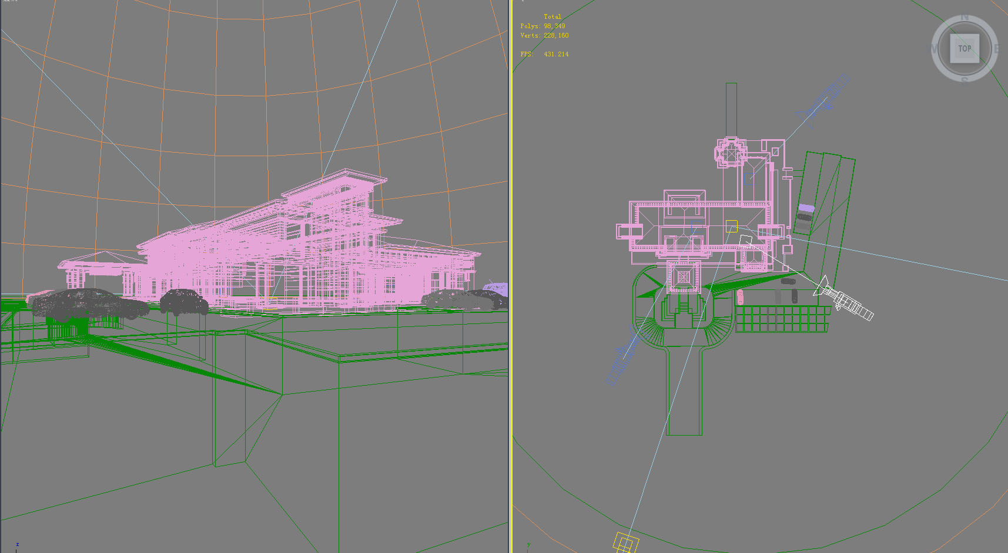Click the TOP face of the ViewCube
The image size is (1008, 553).
965,49
